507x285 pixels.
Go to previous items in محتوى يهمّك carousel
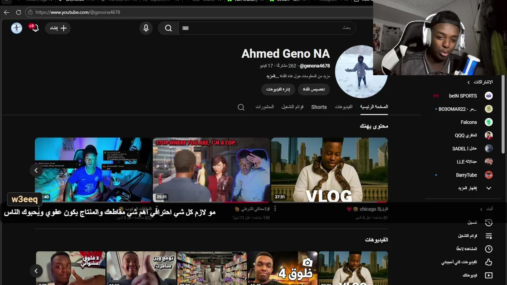[x=36, y=170]
